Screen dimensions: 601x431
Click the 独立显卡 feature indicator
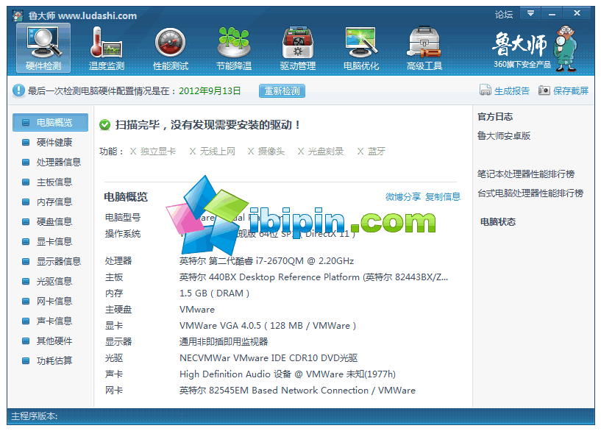(x=153, y=152)
